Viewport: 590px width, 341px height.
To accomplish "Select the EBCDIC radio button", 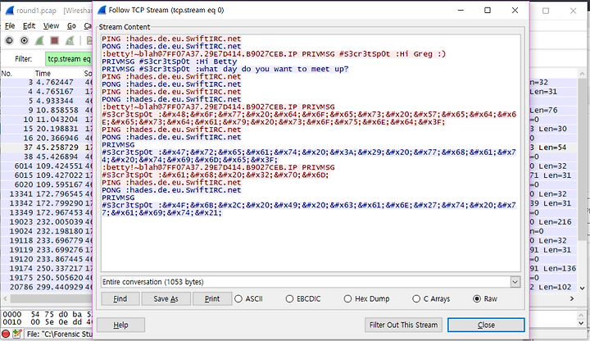I will (x=289, y=298).
